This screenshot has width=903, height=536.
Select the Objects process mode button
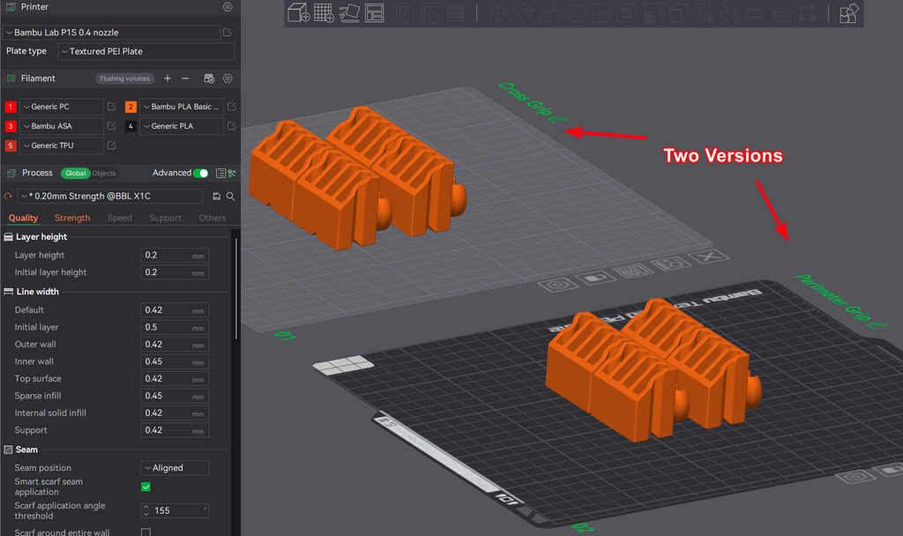(x=104, y=173)
